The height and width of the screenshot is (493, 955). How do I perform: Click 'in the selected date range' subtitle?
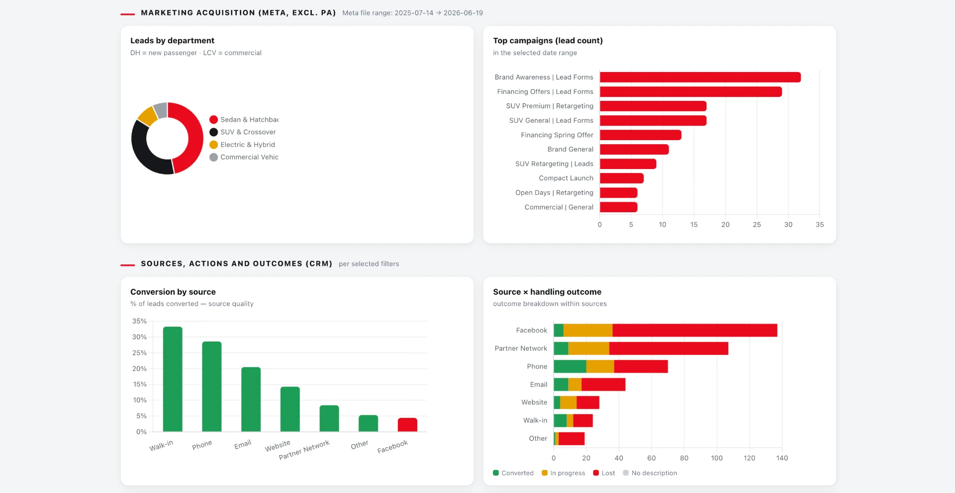pos(535,53)
